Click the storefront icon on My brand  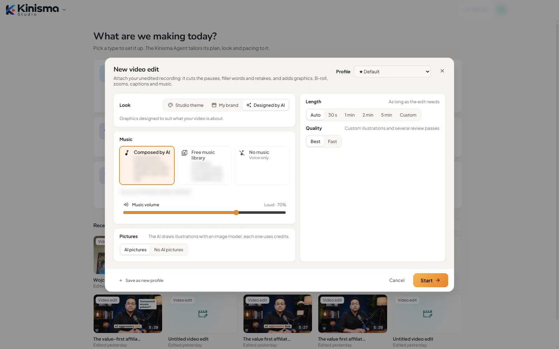click(214, 105)
